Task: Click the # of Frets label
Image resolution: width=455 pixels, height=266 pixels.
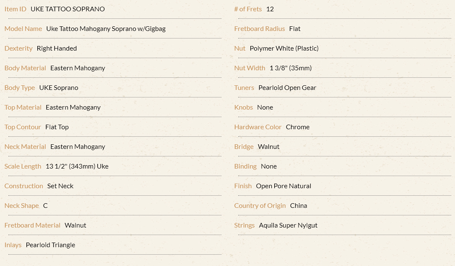Action: point(248,9)
